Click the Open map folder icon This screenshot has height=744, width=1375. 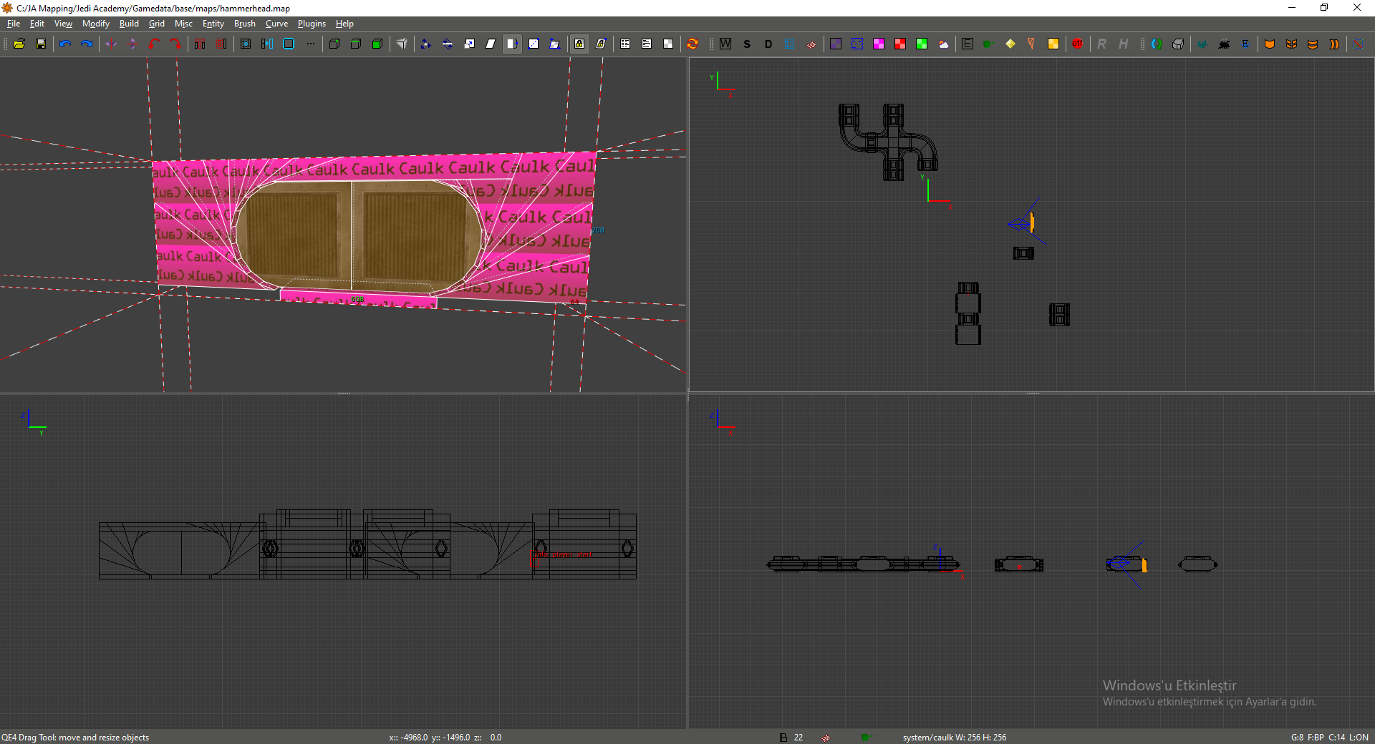[x=19, y=44]
